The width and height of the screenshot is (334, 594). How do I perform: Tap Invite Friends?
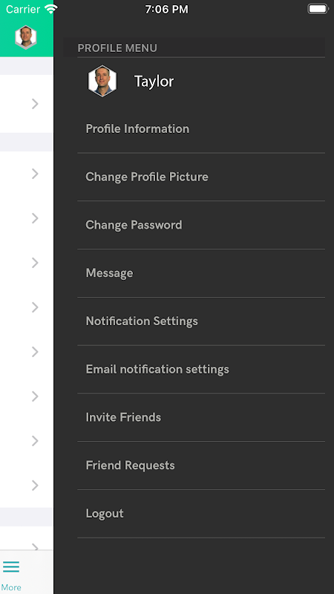(x=201, y=417)
